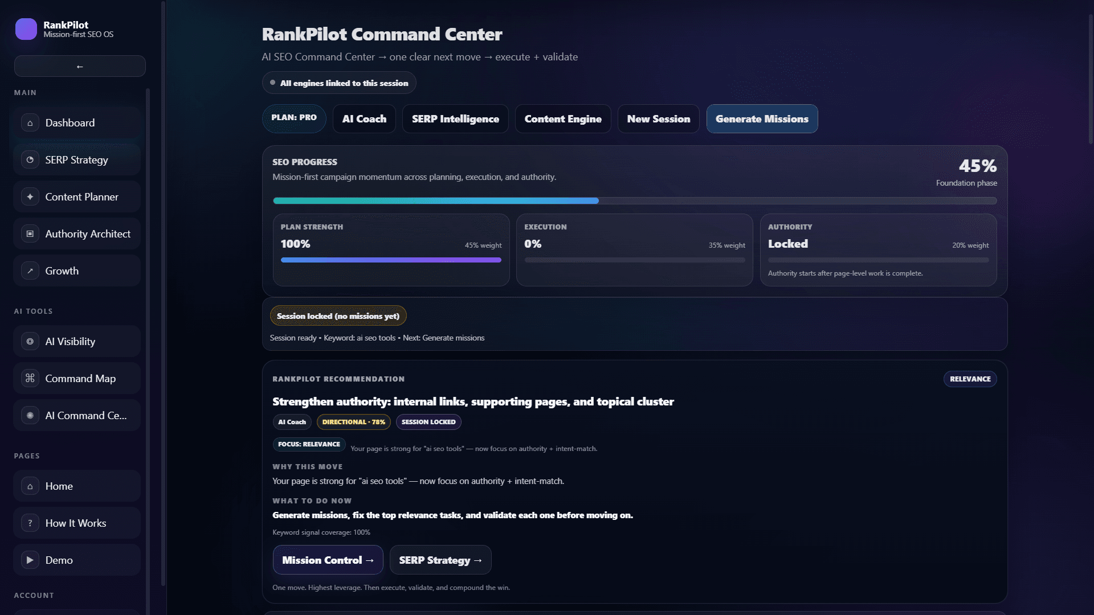Select the Dashboard home icon in sidebar
This screenshot has height=615, width=1094.
30,122
